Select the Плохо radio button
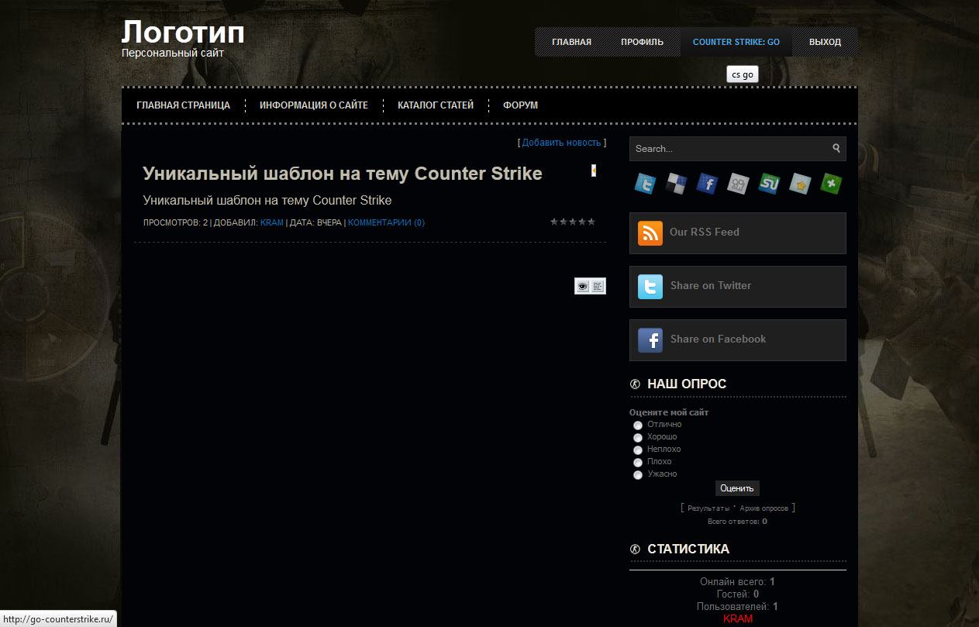This screenshot has height=627, width=979. point(638,463)
